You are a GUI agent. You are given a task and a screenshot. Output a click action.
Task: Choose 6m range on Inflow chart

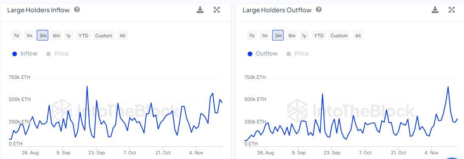coord(57,36)
